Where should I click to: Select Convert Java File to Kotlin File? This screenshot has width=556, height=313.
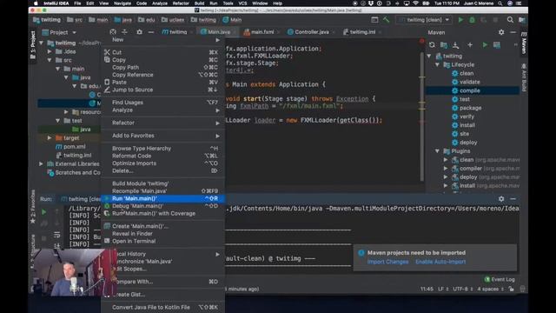(163, 307)
